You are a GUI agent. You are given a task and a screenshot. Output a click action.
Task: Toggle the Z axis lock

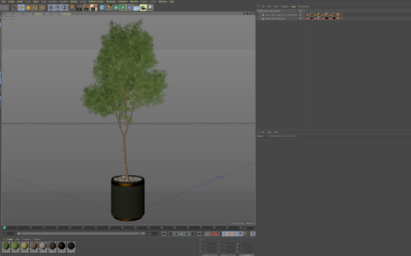(x=64, y=8)
